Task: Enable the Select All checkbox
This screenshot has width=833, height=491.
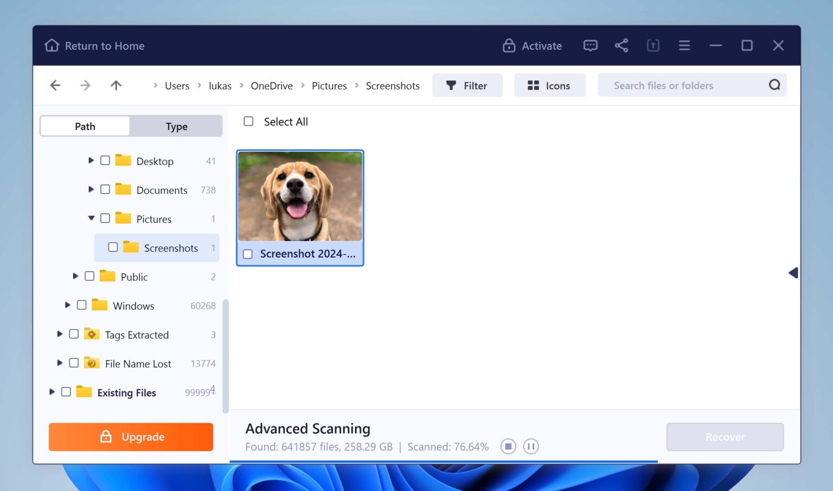Action: pyautogui.click(x=248, y=121)
